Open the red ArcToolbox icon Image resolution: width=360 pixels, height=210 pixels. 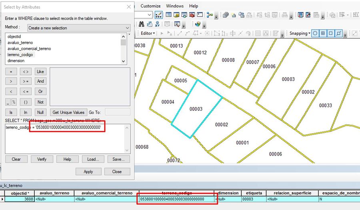tap(192, 15)
